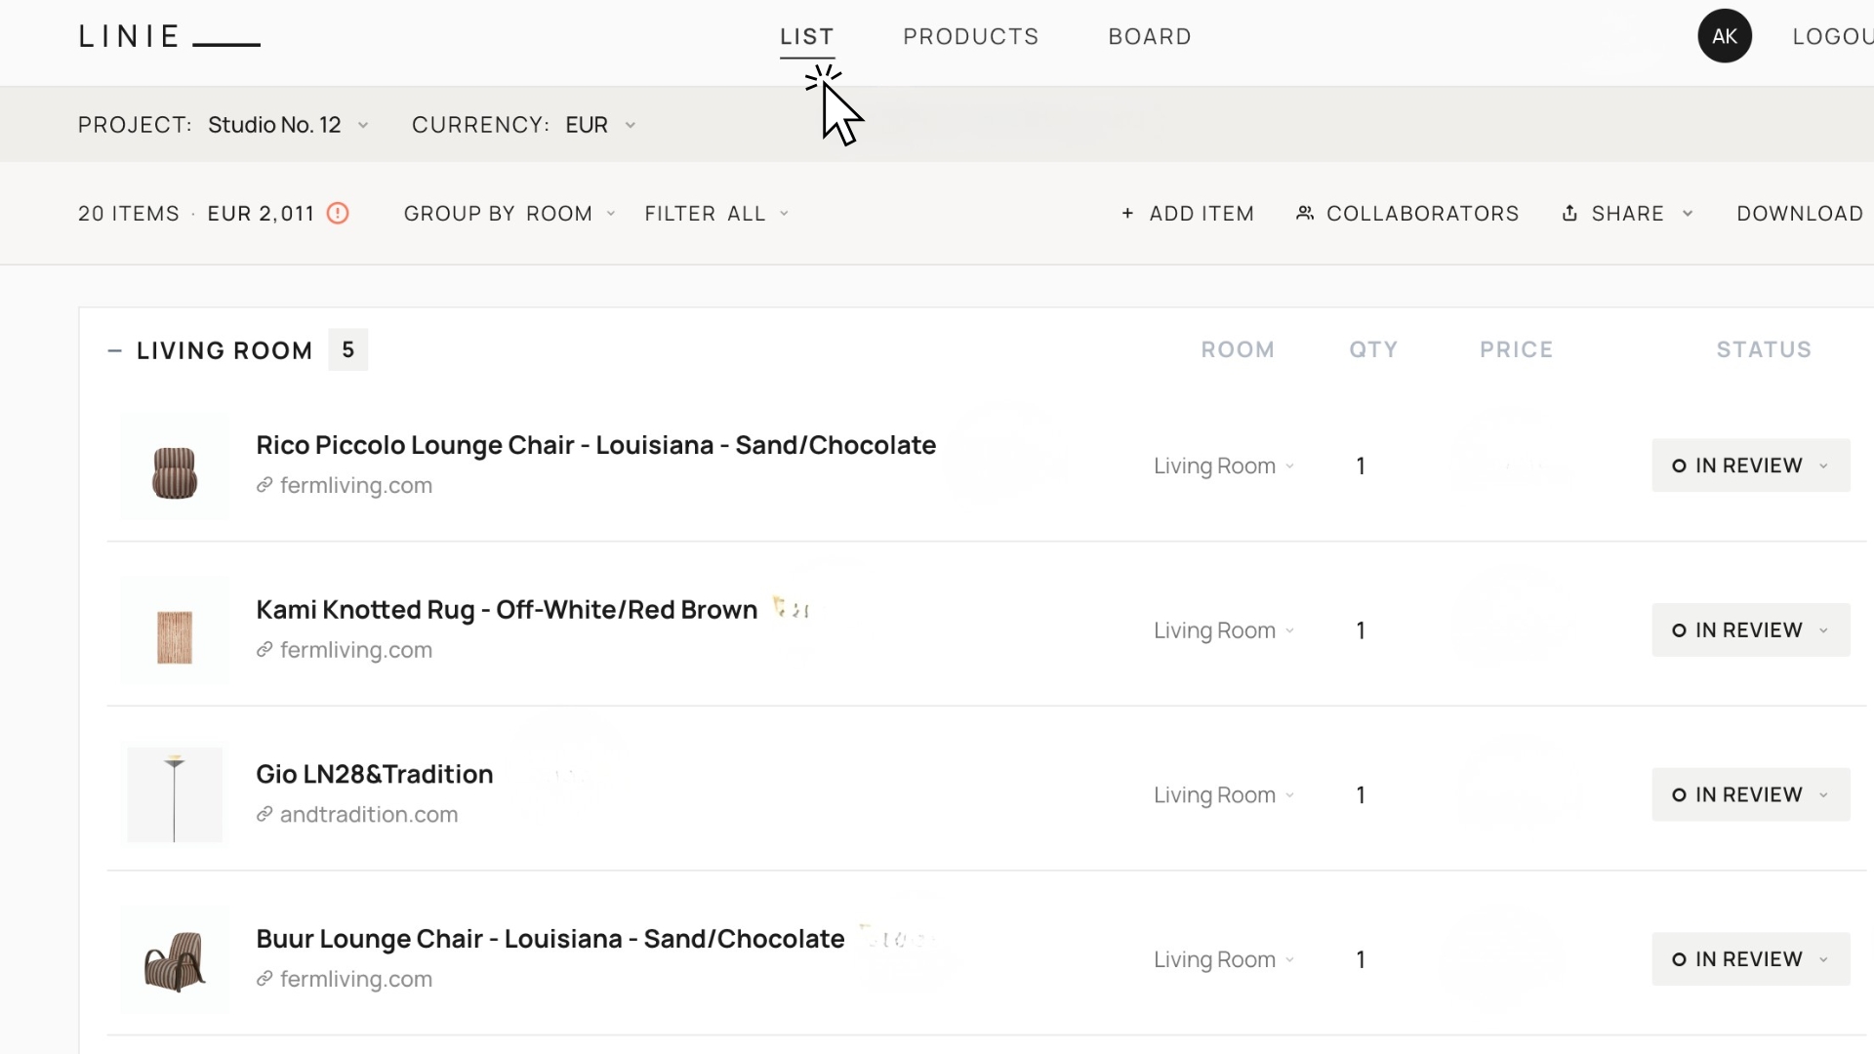Click the PRICE column header
1874x1054 pixels.
[1516, 349]
